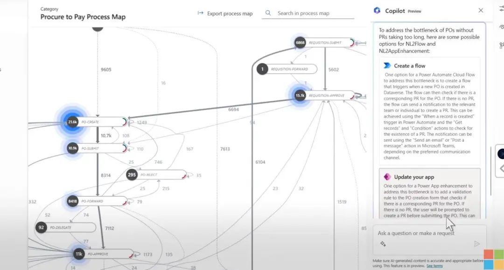The width and height of the screenshot is (504, 270).
Task: Click the send message arrow icon
Action: pos(477,244)
